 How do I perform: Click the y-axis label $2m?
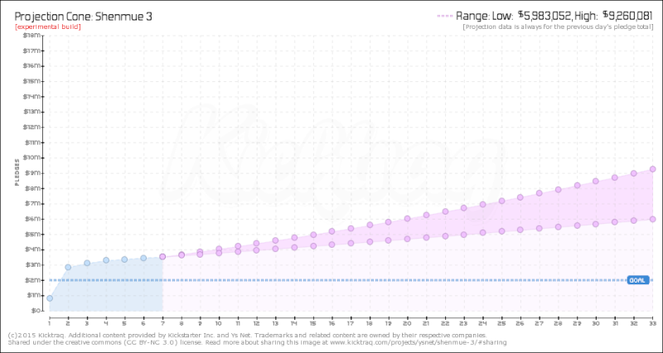pyautogui.click(x=35, y=280)
